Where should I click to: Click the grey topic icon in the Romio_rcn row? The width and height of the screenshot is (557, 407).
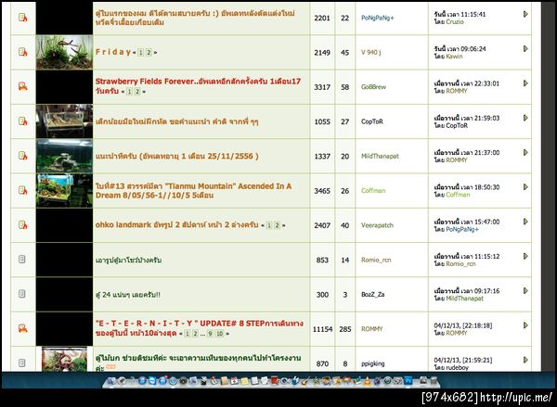(22, 259)
